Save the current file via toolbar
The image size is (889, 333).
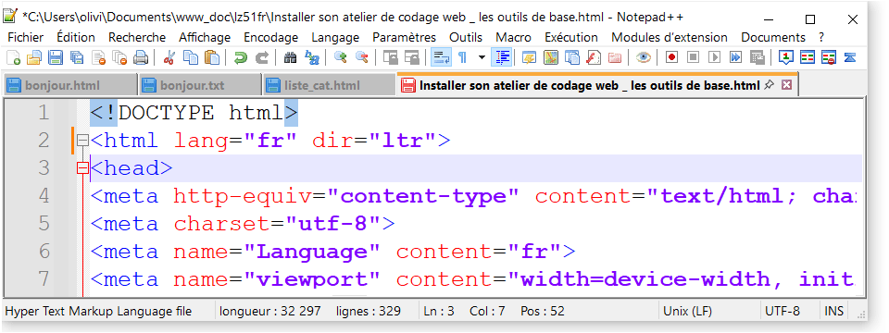coord(56,57)
